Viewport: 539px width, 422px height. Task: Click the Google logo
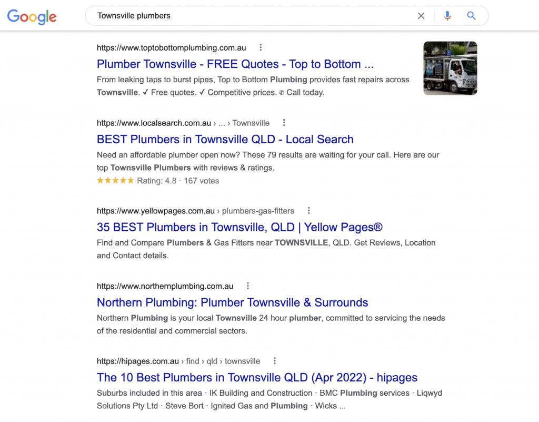point(32,16)
